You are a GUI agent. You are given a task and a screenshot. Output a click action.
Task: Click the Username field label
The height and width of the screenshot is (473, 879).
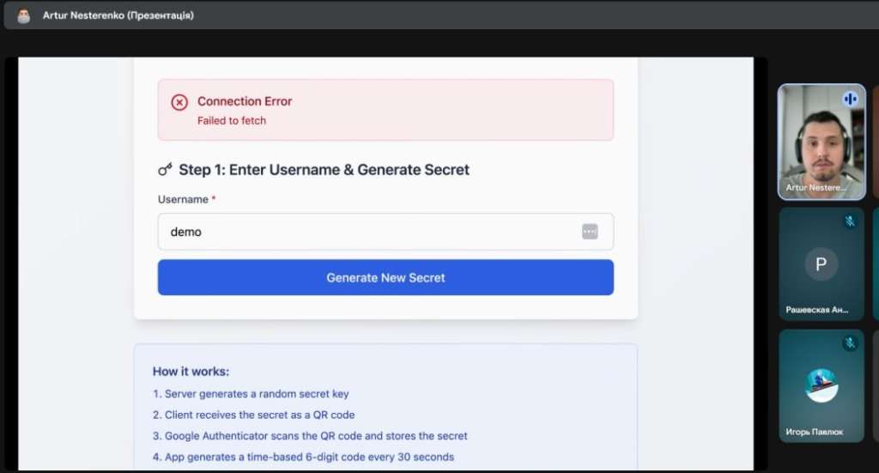(183, 199)
